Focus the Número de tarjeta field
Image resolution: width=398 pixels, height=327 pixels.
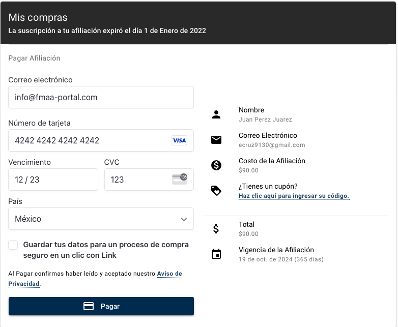point(101,140)
